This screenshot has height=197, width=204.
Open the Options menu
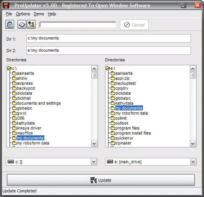click(x=23, y=14)
